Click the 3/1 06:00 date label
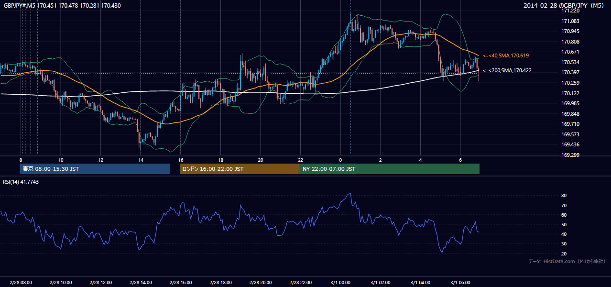Viewport: 611px width, 287px height. (x=460, y=282)
